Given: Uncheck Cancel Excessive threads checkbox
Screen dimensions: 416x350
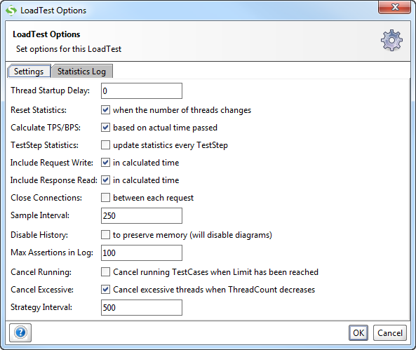Looking at the screenshot, I should [x=106, y=289].
